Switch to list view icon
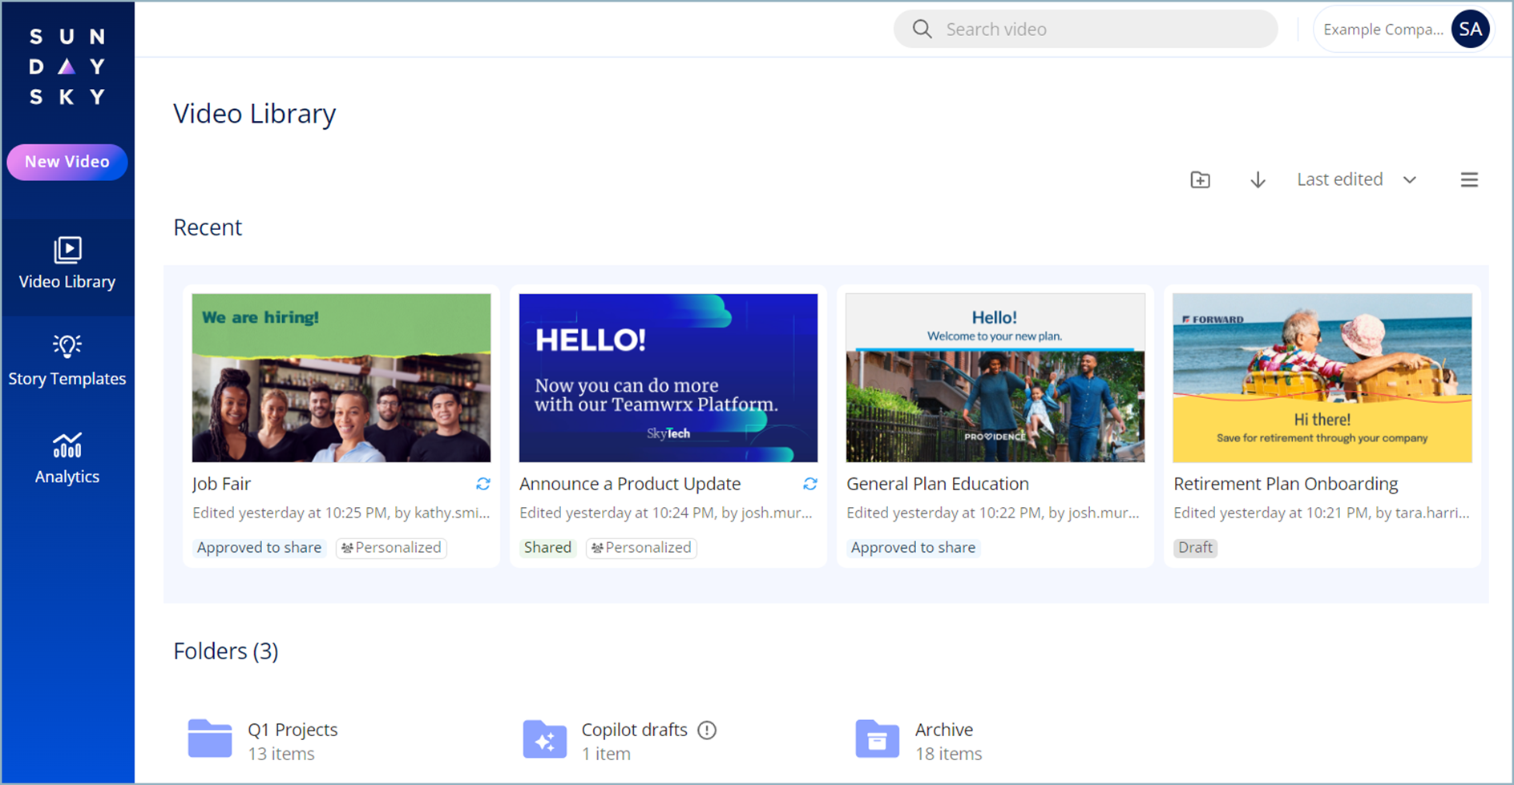1514x785 pixels. (1468, 179)
